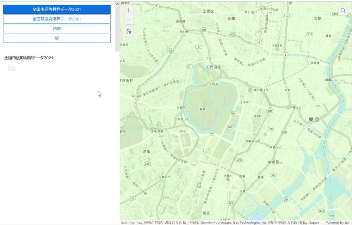Zoom in on the map
Image resolution: width=352 pixels, height=225 pixels.
click(x=129, y=10)
